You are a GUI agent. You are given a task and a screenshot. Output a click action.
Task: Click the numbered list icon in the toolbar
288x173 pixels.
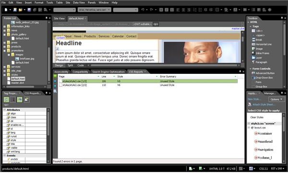point(195,10)
